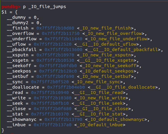Screen dimensions: 168x134
Task: Click address 0x7f5ff2b04eb0
Action: [x=66, y=87]
